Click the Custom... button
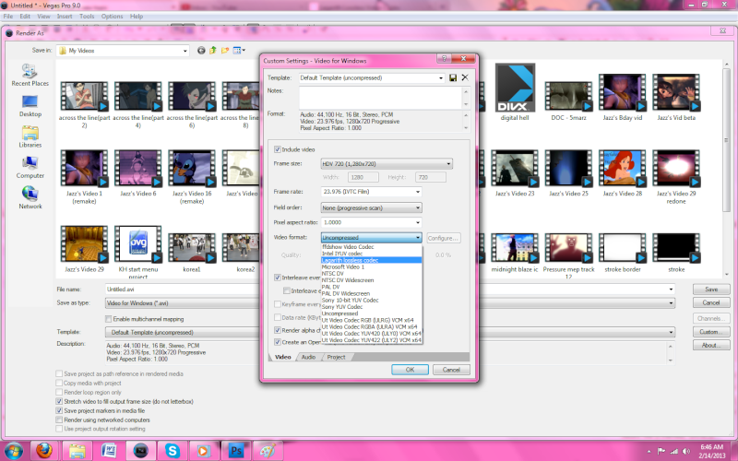The width and height of the screenshot is (738, 461). tap(711, 332)
